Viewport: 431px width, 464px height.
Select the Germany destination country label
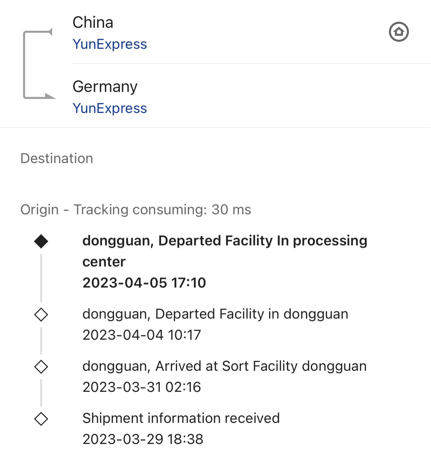[105, 87]
